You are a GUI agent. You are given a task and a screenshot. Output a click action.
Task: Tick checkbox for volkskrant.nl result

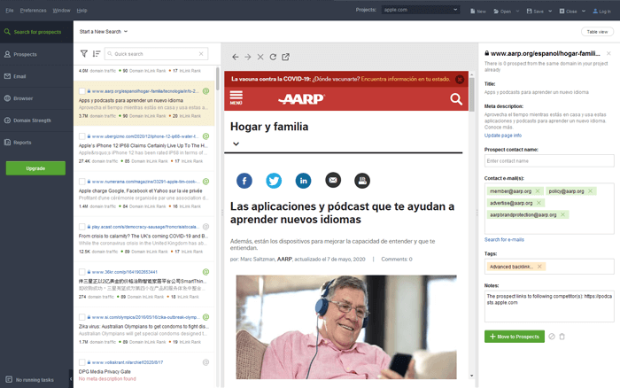81,362
